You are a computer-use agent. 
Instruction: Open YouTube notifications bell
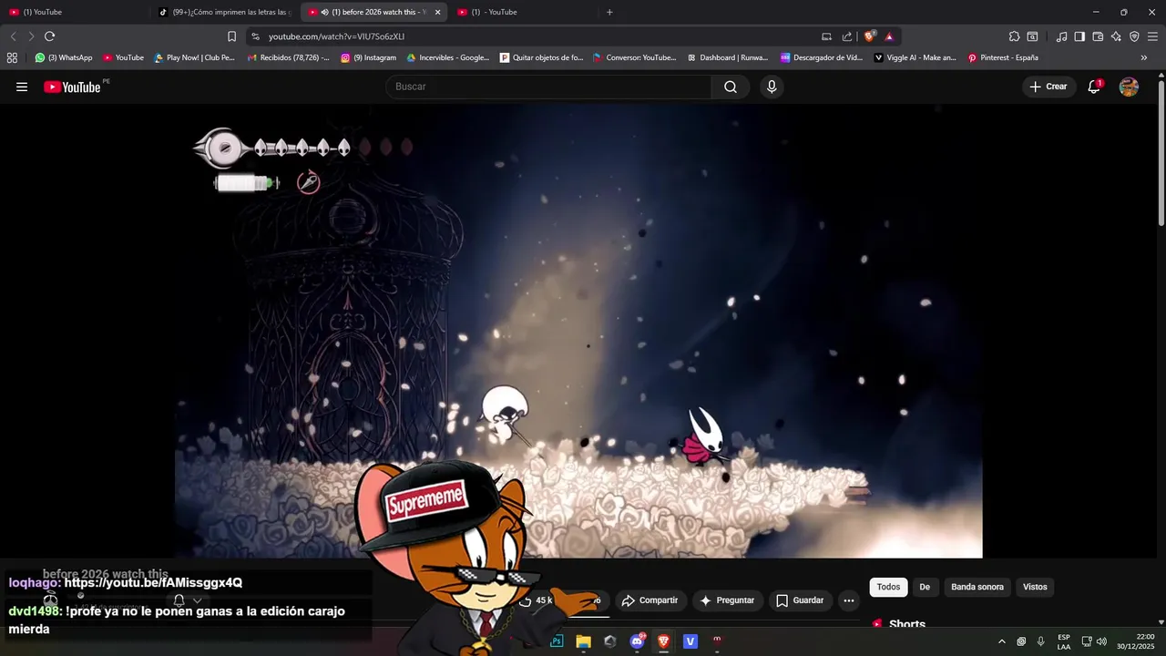pos(1094,87)
